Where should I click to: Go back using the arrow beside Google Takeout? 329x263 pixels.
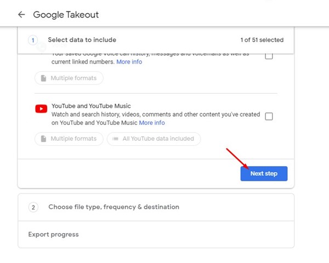[21, 14]
